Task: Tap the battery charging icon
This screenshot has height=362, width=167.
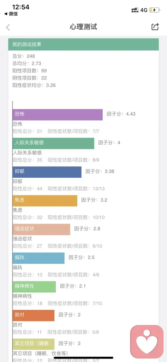Action: (x=154, y=10)
